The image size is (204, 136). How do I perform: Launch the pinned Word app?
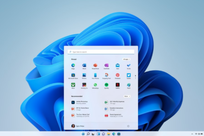click(84, 65)
